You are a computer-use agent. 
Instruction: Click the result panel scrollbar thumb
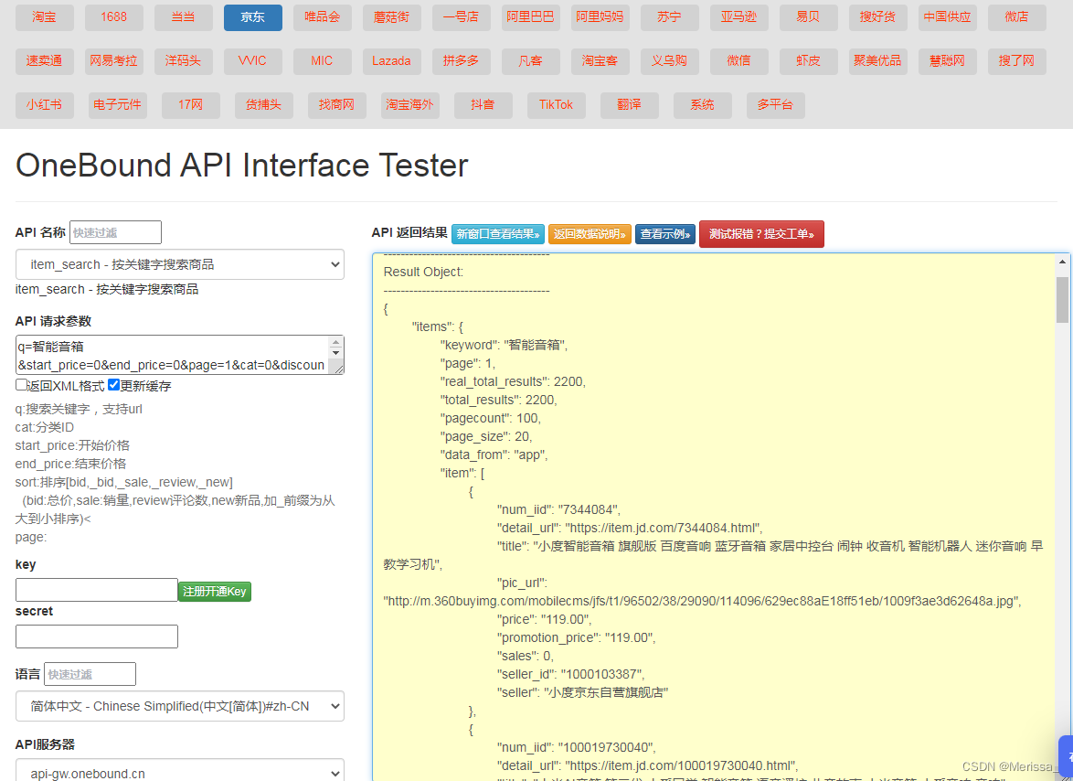[1062, 299]
